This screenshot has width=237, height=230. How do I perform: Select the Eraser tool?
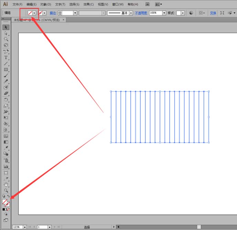click(x=6, y=93)
